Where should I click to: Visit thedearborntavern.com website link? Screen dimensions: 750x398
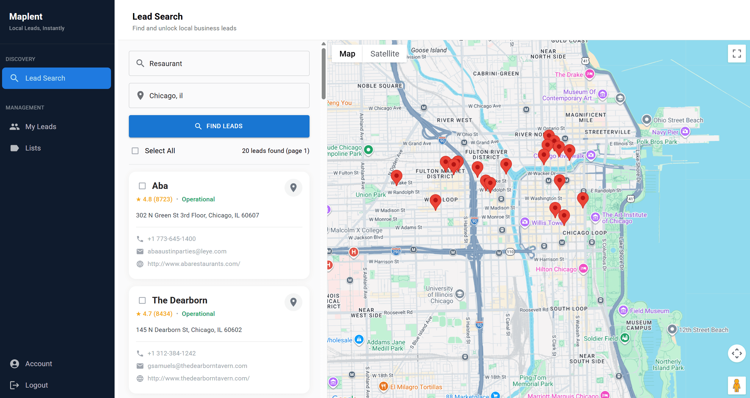tap(199, 378)
